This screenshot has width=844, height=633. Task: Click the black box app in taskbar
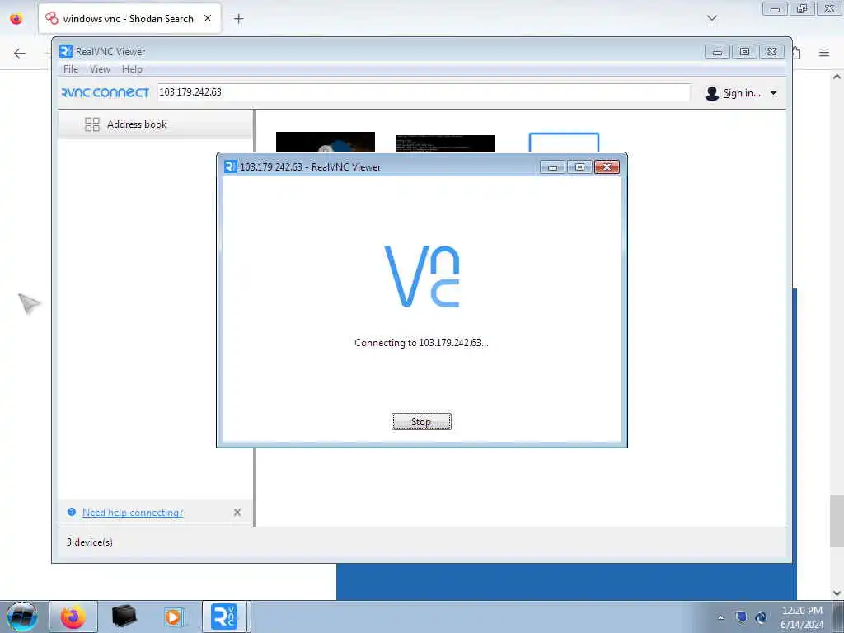[x=124, y=617]
